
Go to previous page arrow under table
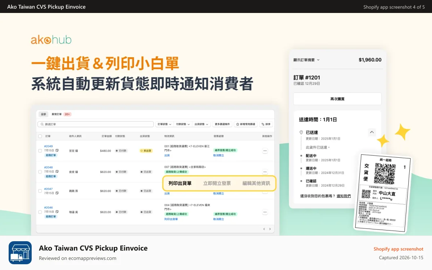(264, 229)
